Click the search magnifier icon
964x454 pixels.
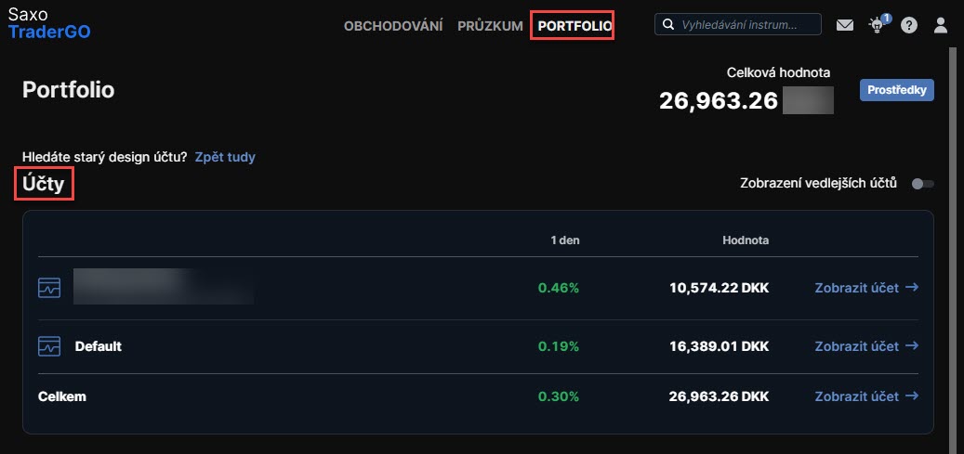667,25
